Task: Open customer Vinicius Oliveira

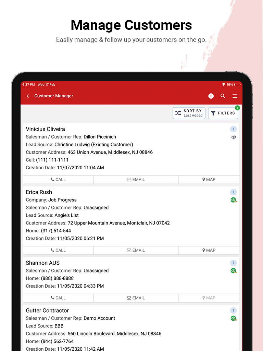Action: click(x=46, y=129)
